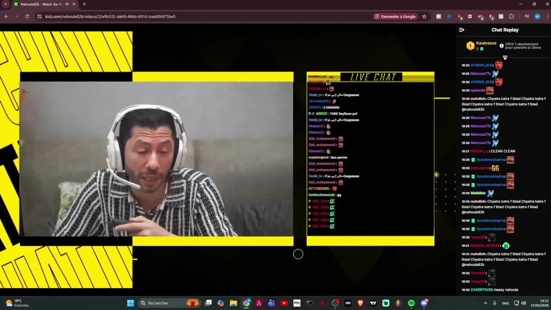Click the microphone tray icon
551x310 pixels.
[495, 303]
